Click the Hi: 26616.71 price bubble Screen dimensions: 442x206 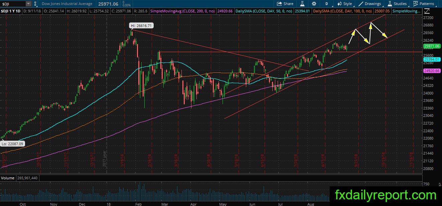click(142, 25)
